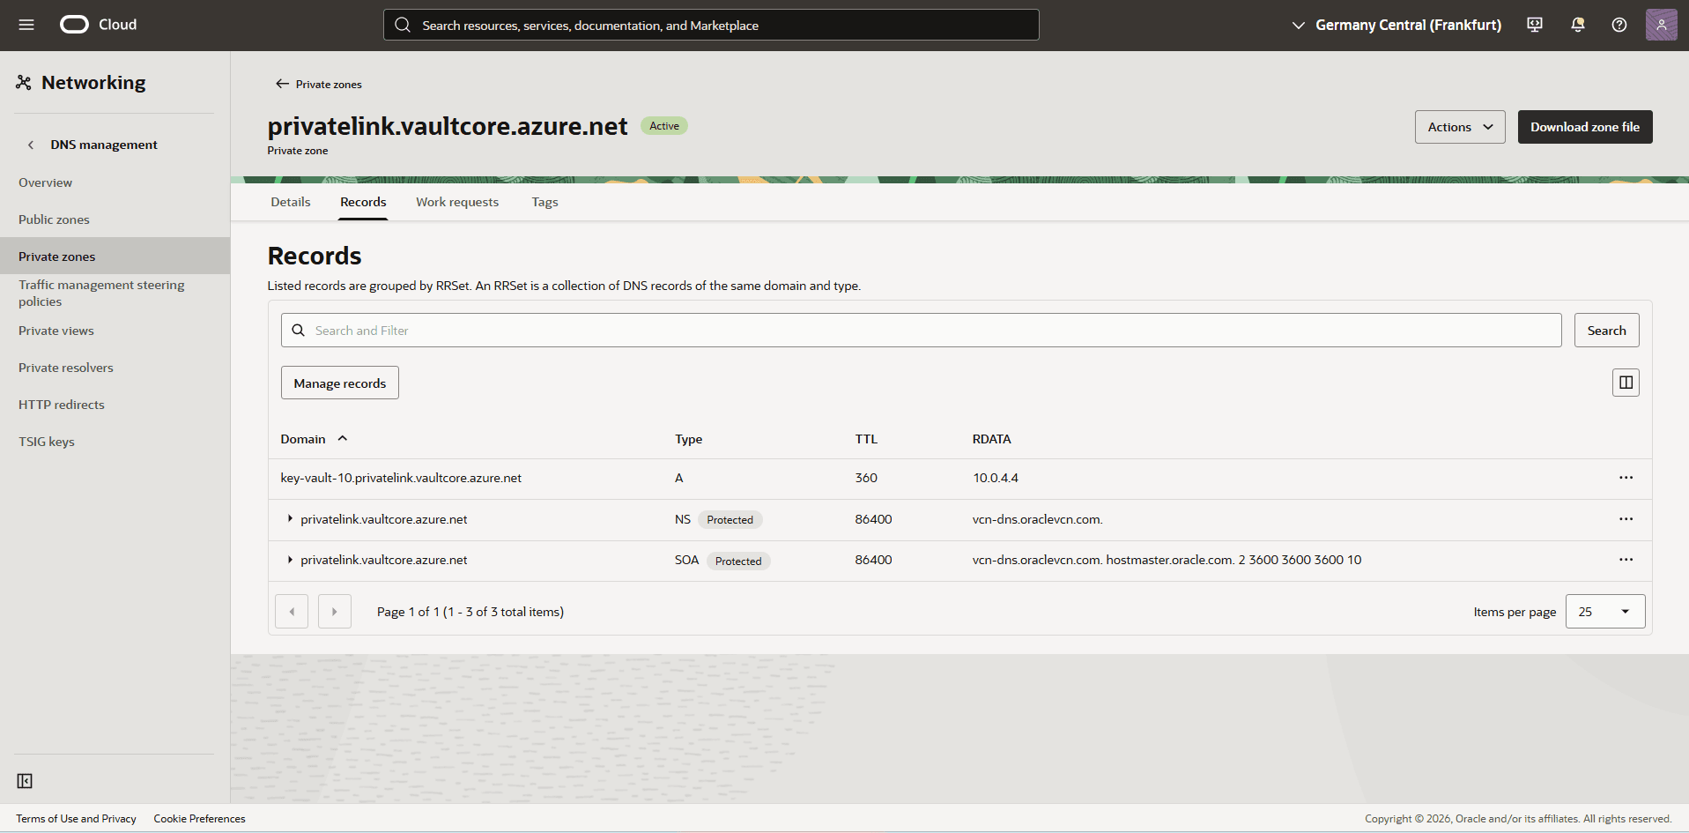
Task: Focus the top resources search bar
Action: [x=711, y=25]
